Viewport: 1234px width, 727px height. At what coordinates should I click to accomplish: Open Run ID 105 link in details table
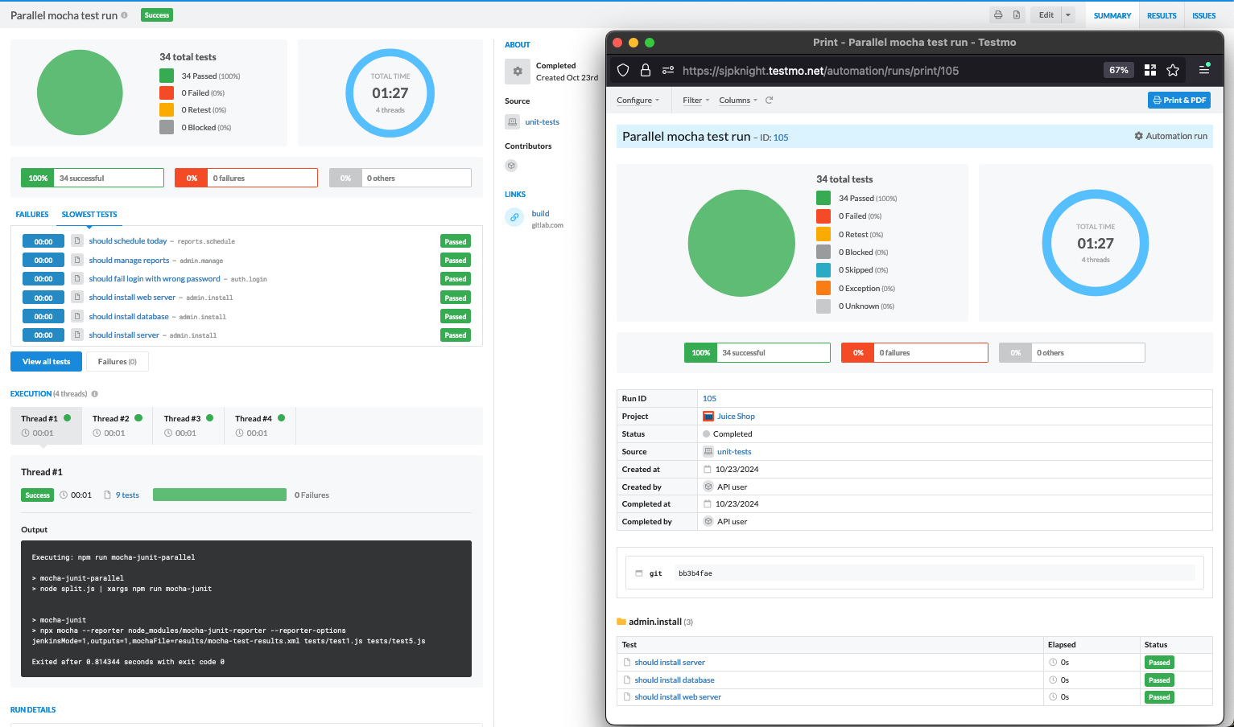(709, 399)
